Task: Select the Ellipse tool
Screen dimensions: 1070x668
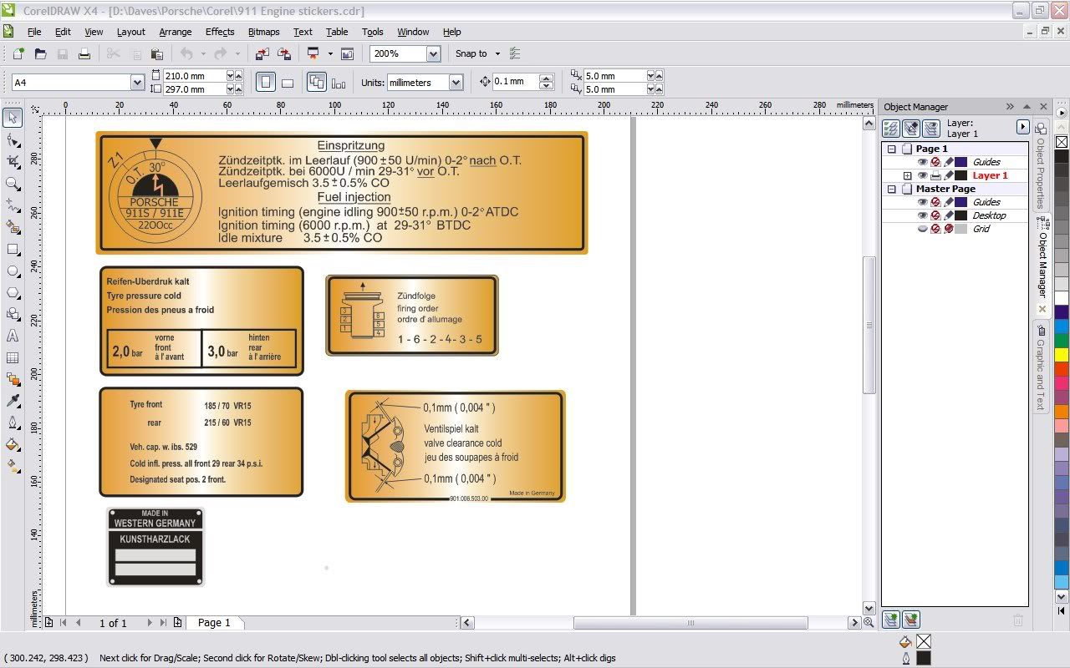Action: coord(13,271)
